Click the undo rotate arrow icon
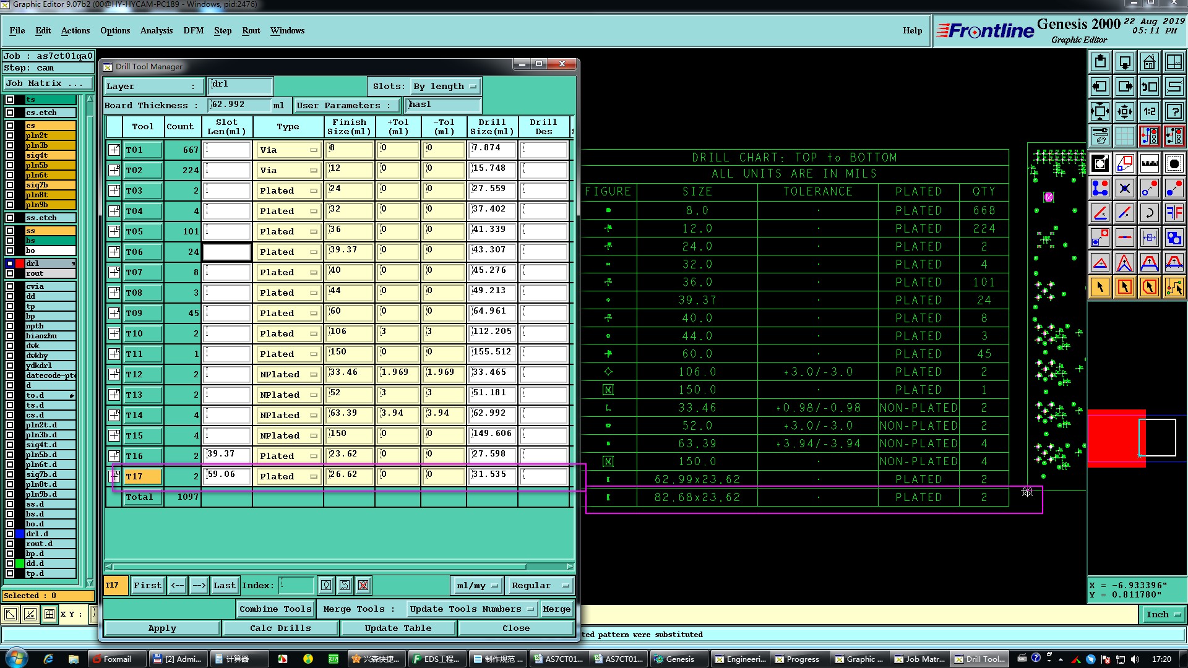This screenshot has height=668, width=1188. (1149, 213)
